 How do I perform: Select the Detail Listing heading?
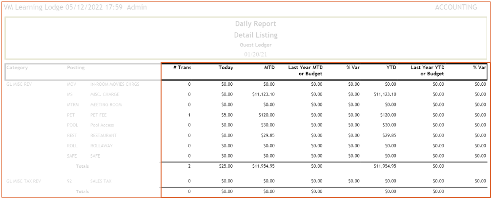point(255,35)
